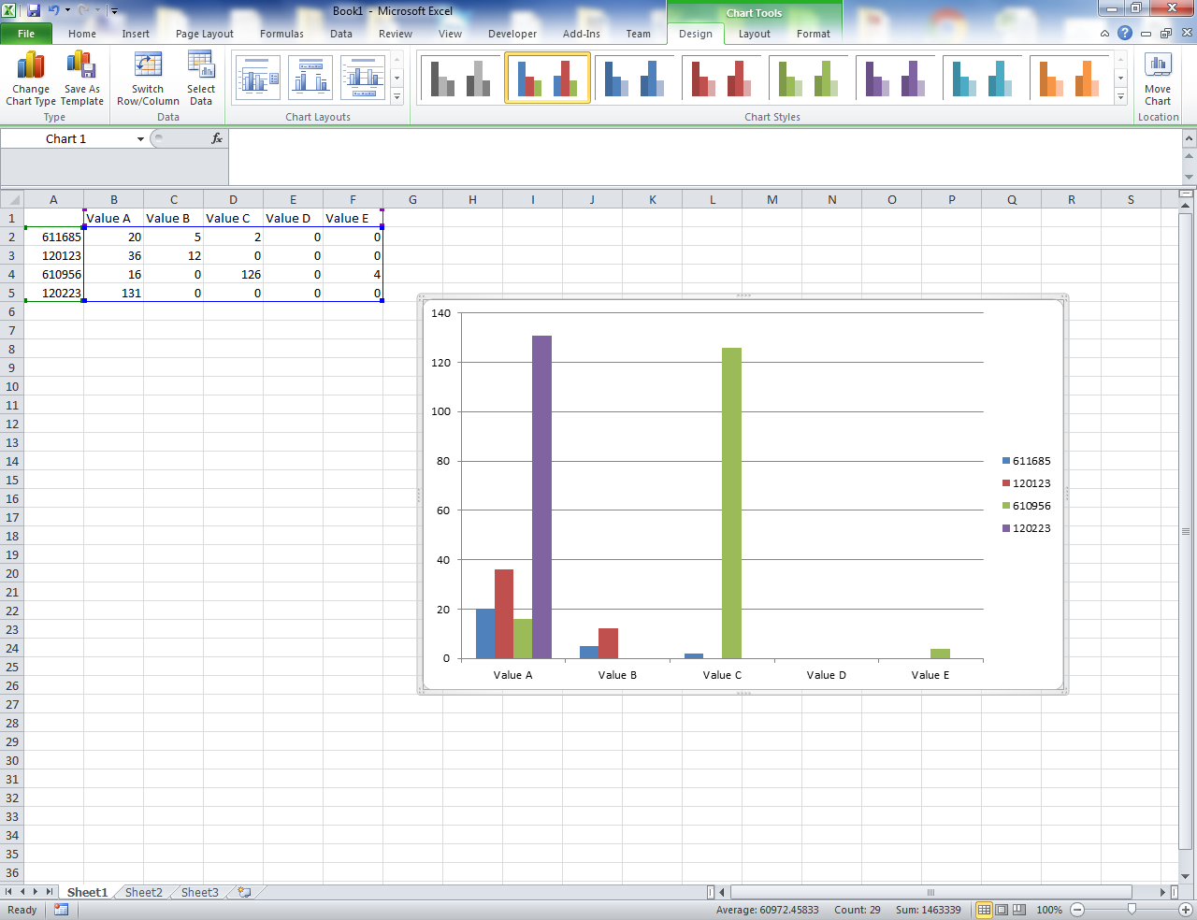Select the Sheet3 worksheet tab

point(200,892)
